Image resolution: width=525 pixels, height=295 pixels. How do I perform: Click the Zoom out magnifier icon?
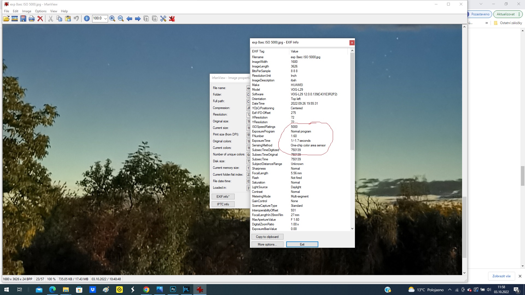pos(121,19)
